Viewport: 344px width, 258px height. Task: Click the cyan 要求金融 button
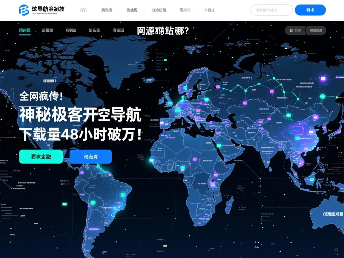41,156
